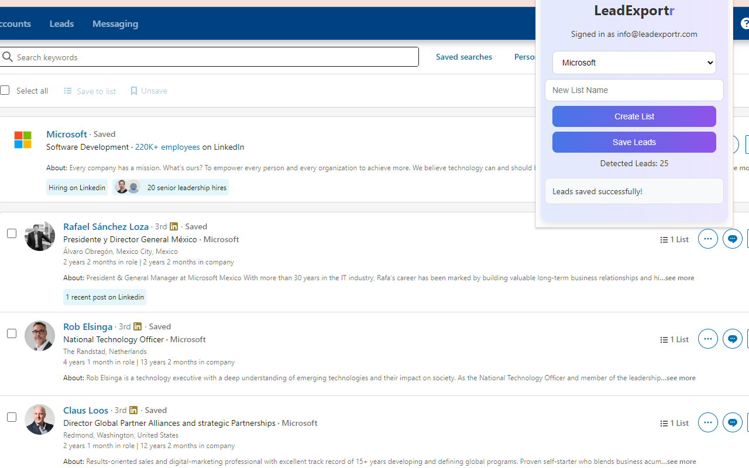Check the checkbox for Claus Loos

(12, 417)
